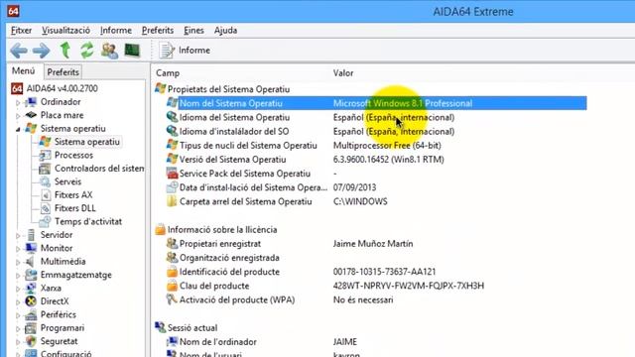635x357 pixels.
Task: Click the Refresh toolbar icon
Action: (x=86, y=51)
